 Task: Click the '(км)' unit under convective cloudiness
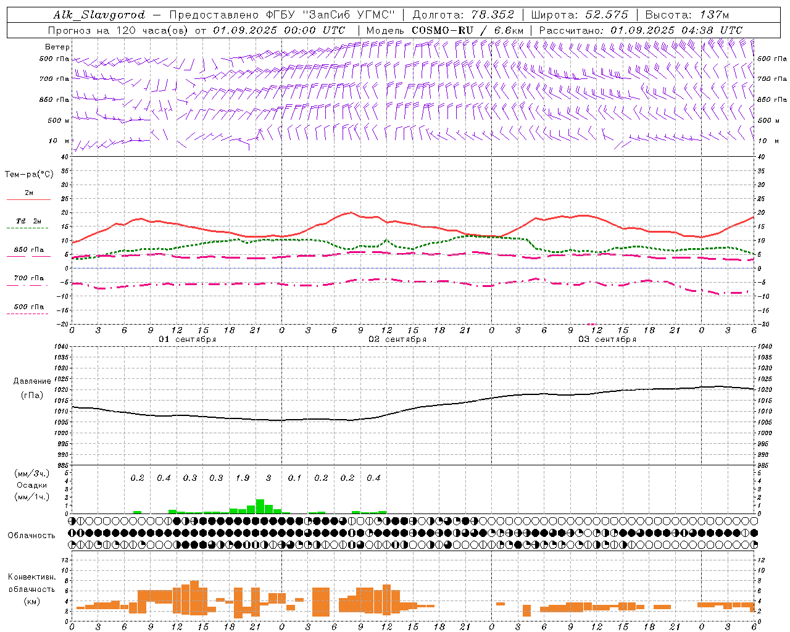point(31,601)
